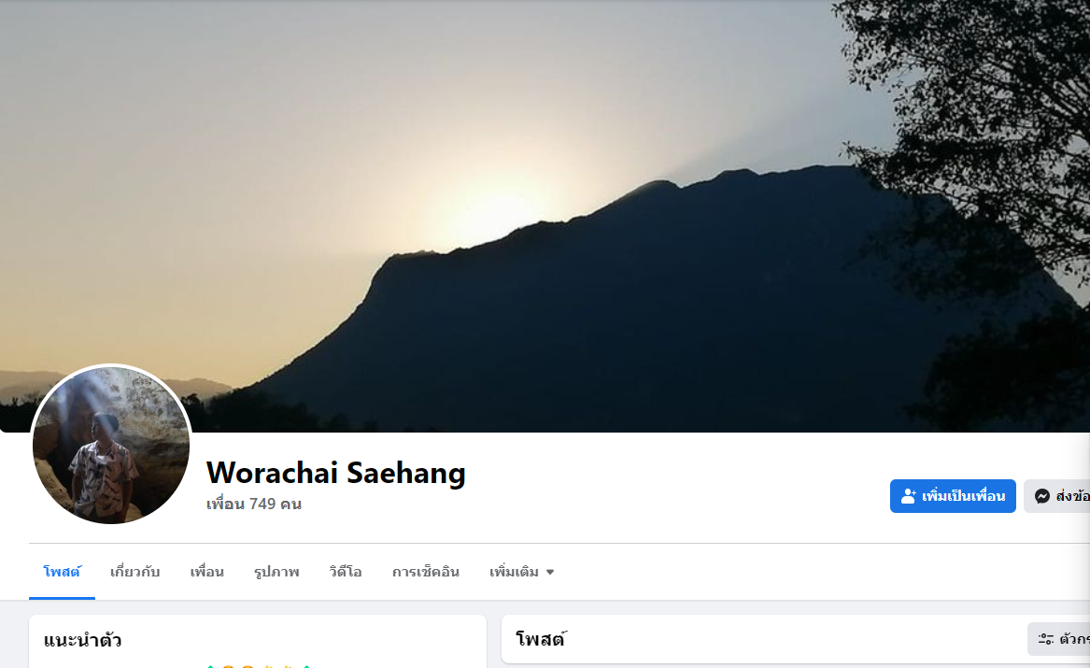This screenshot has width=1090, height=668.
Task: Click the add-person icon on เพิ่มเป็นเพื่อน
Action: pyautogui.click(x=909, y=496)
